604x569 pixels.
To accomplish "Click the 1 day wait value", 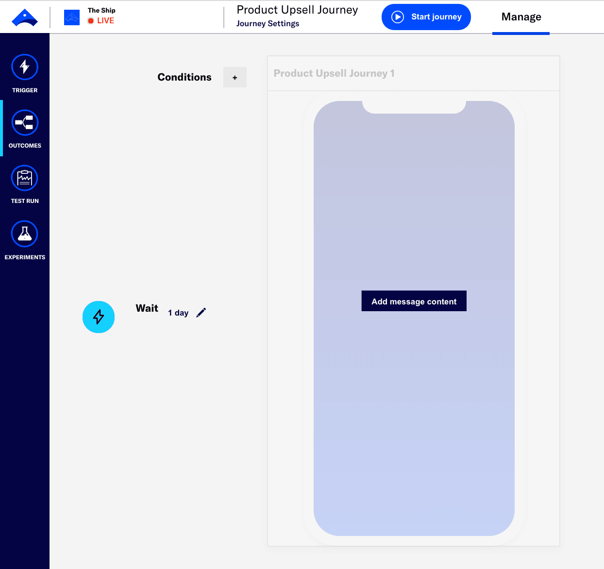I will pyautogui.click(x=178, y=313).
